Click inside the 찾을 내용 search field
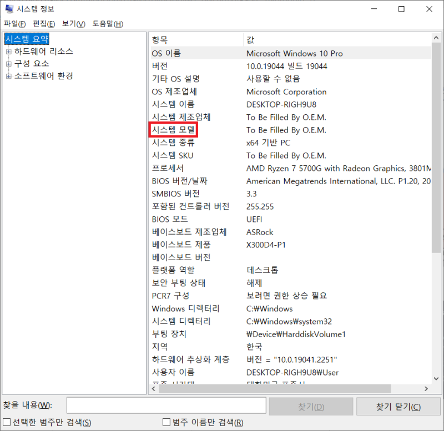Screen dimensions: 444x431 click(x=167, y=405)
